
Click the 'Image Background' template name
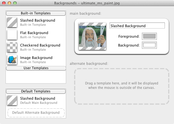(36, 58)
